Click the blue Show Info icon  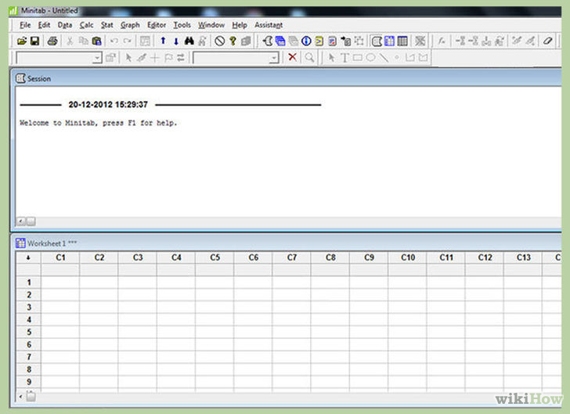(306, 41)
